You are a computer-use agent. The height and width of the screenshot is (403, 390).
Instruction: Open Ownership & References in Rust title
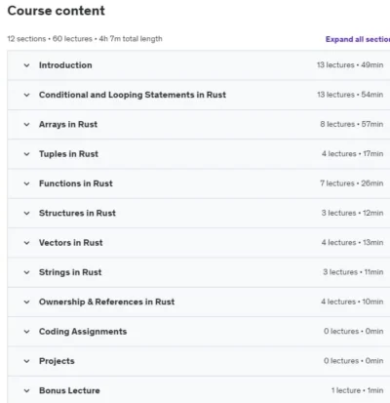[x=106, y=302]
